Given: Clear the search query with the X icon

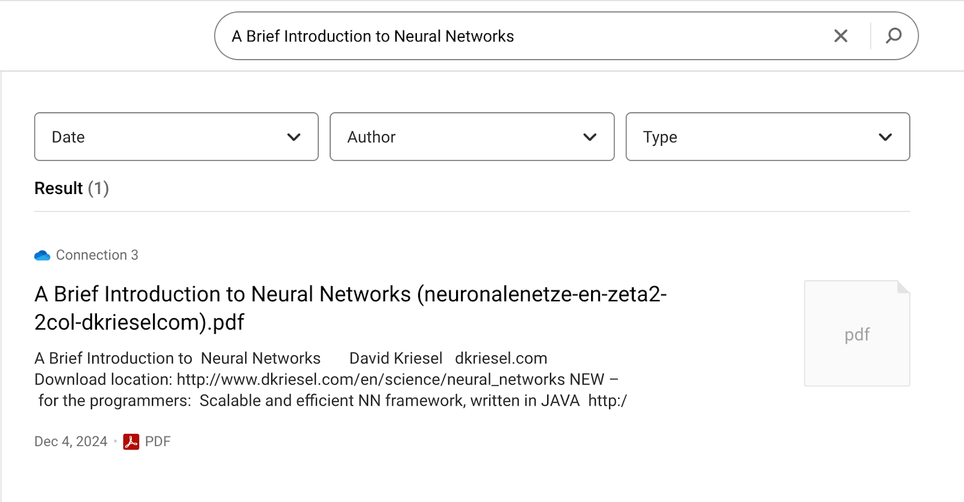Looking at the screenshot, I should point(840,36).
